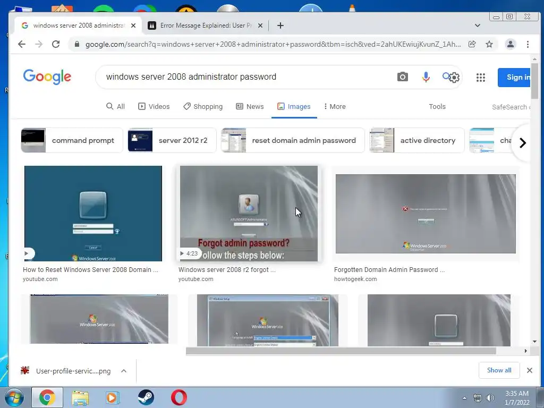Open Opera browser from taskbar
The height and width of the screenshot is (408, 544).
pyautogui.click(x=179, y=397)
